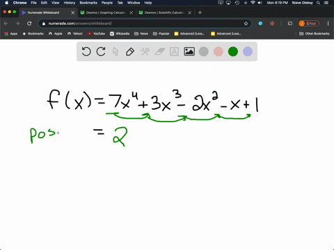Image resolution: width=334 pixels, height=250 pixels.
Task: Click the Steve Oleksy user menu
Action: point(302,3)
